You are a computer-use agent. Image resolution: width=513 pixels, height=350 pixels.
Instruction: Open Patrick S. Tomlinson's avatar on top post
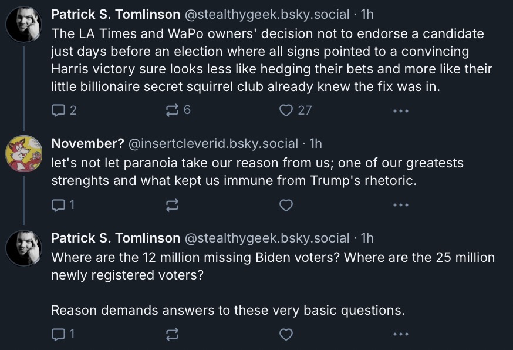coord(24,24)
